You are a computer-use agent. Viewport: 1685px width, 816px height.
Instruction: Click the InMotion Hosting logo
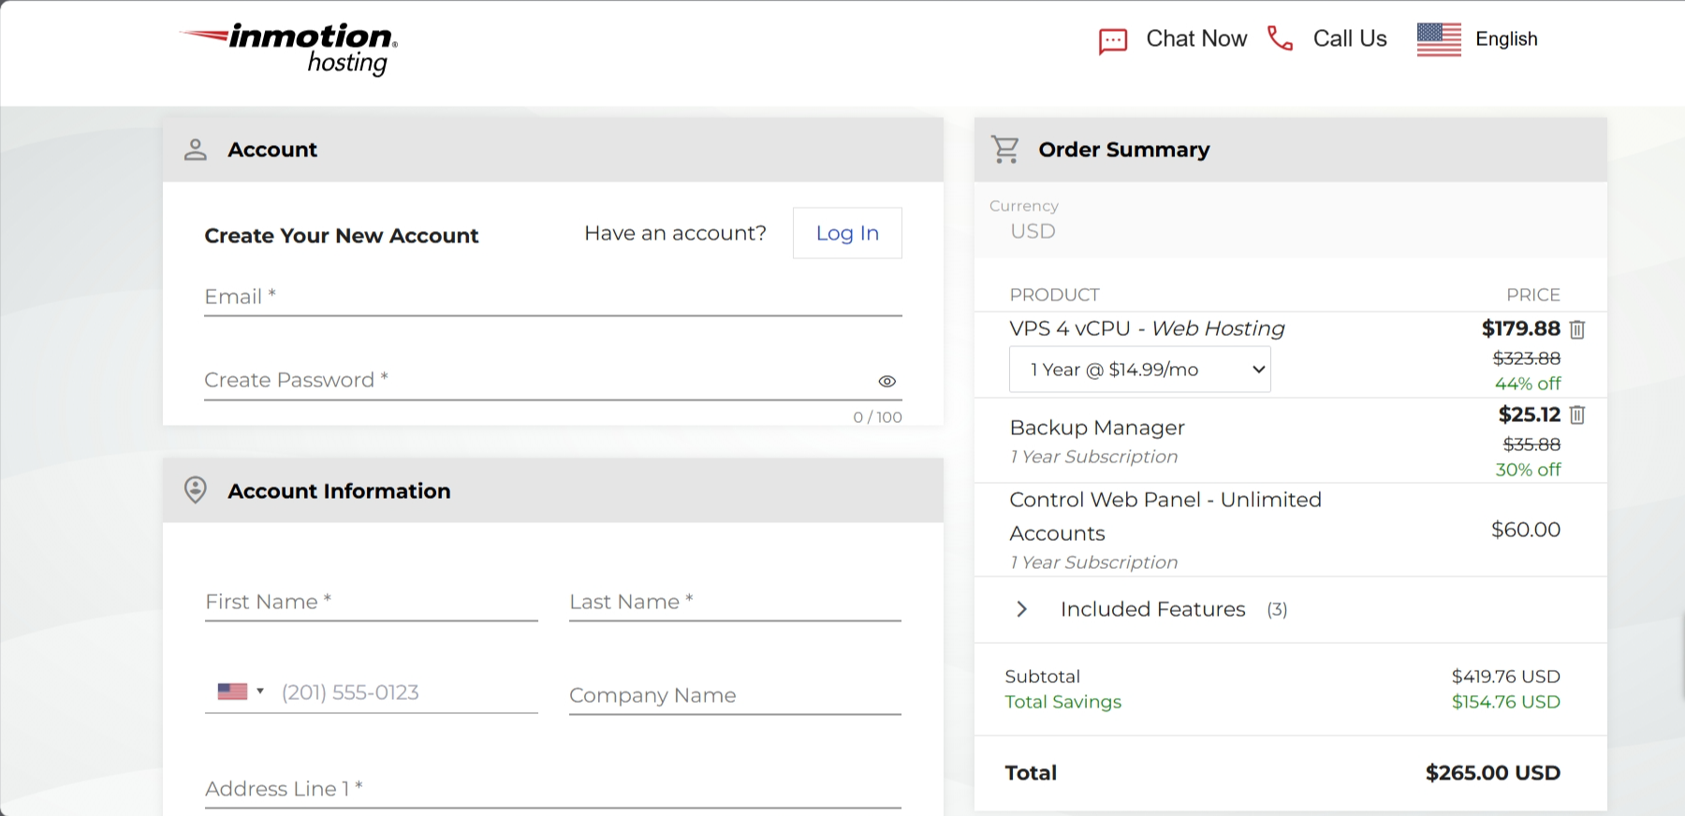pos(288,49)
